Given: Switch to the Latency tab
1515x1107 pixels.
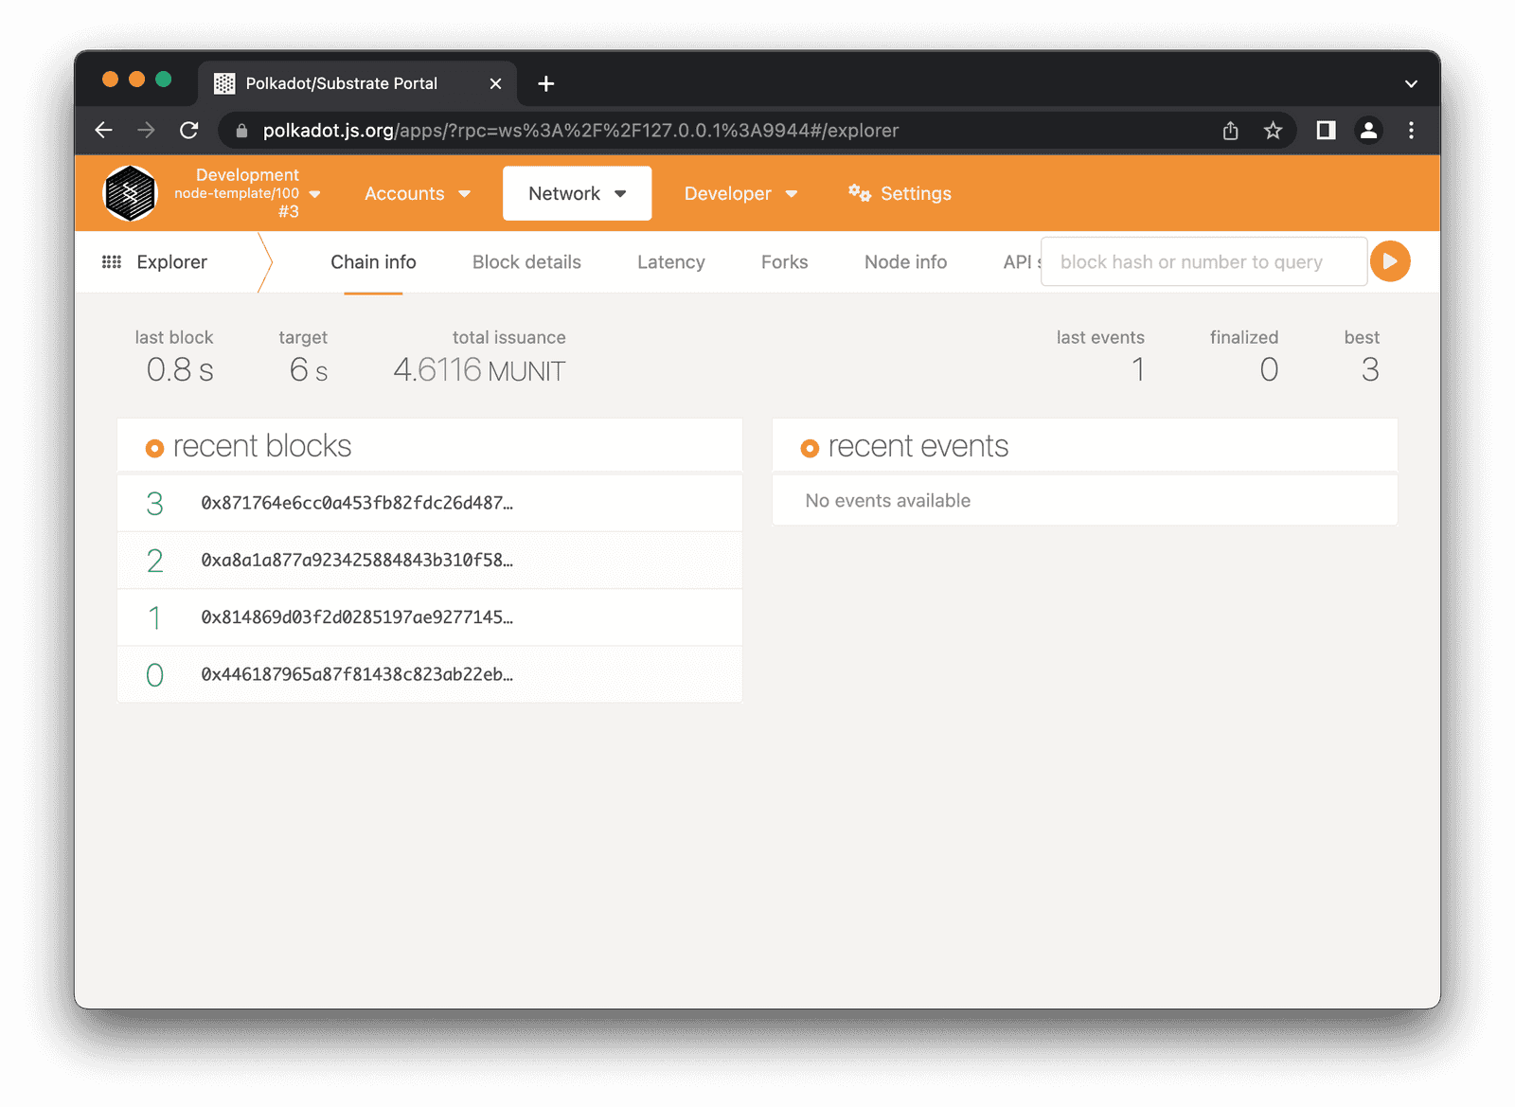Looking at the screenshot, I should pos(670,261).
